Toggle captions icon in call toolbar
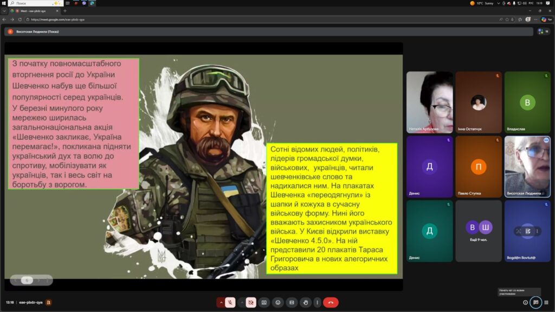Screen dimensions: 555x312 point(292,302)
